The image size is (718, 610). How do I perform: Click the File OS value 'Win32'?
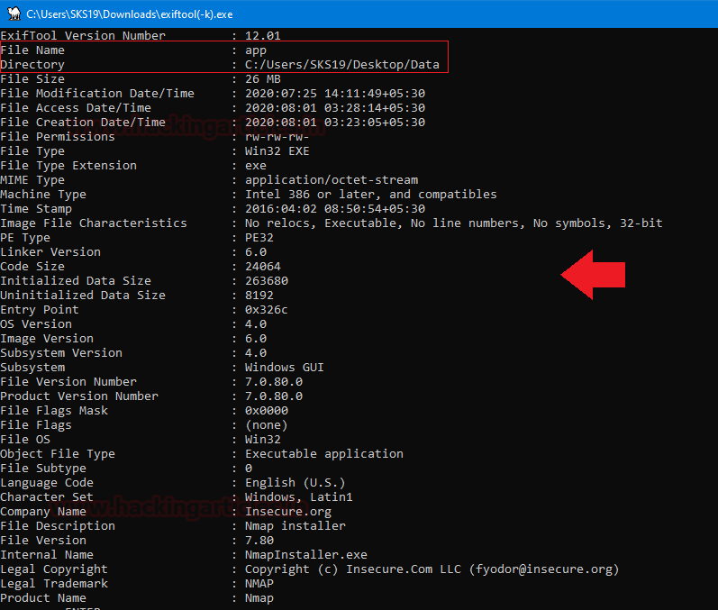pos(263,440)
